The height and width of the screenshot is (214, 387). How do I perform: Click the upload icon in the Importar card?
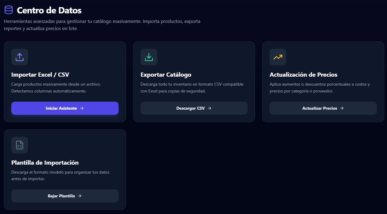[x=20, y=57]
